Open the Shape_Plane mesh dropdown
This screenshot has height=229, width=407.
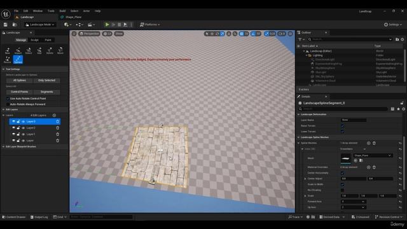pos(373,155)
